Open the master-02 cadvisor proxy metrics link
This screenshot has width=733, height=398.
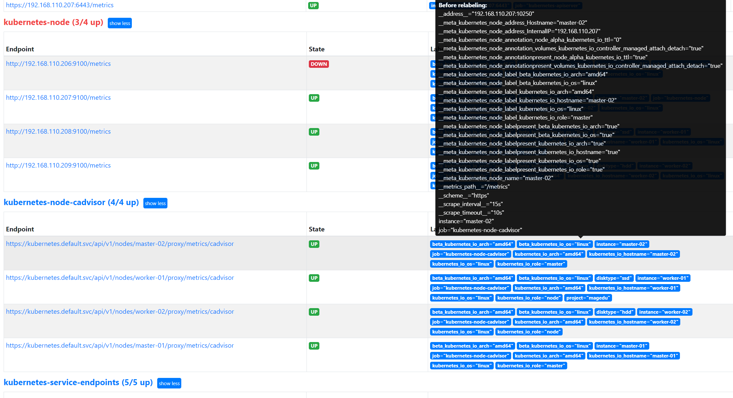120,244
